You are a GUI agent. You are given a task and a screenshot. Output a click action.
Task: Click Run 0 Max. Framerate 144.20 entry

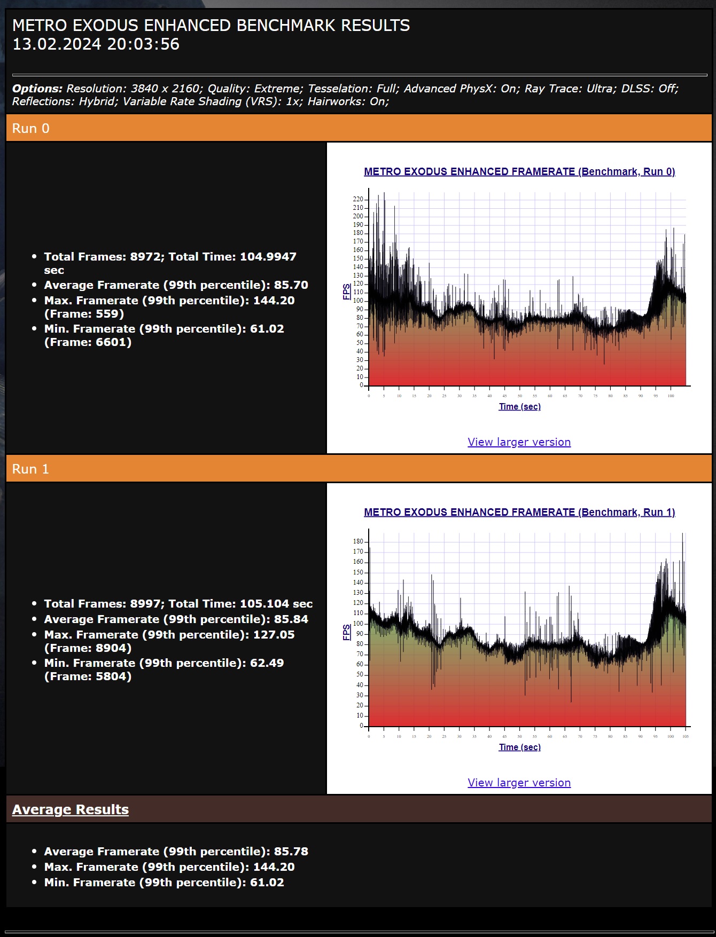coord(169,307)
